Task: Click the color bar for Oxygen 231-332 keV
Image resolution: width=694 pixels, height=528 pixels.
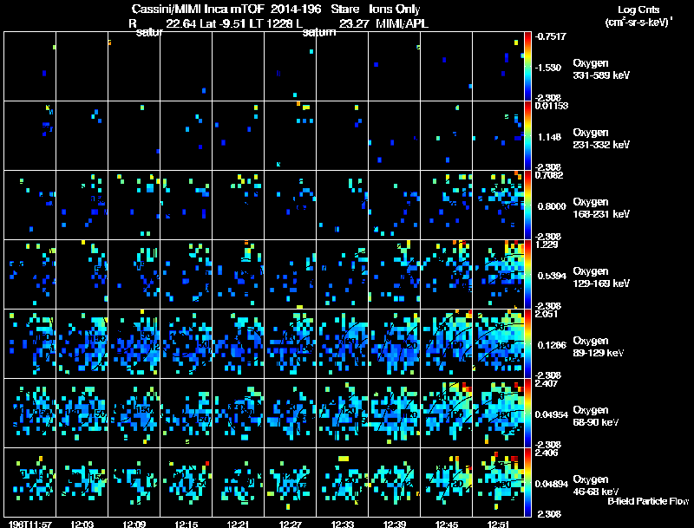Action: click(x=527, y=135)
